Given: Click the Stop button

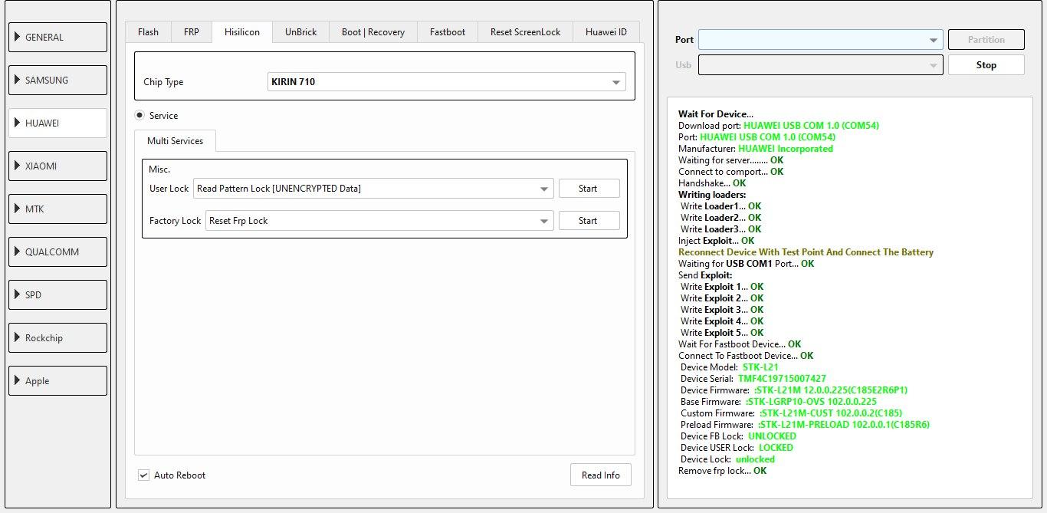Looking at the screenshot, I should tap(986, 65).
